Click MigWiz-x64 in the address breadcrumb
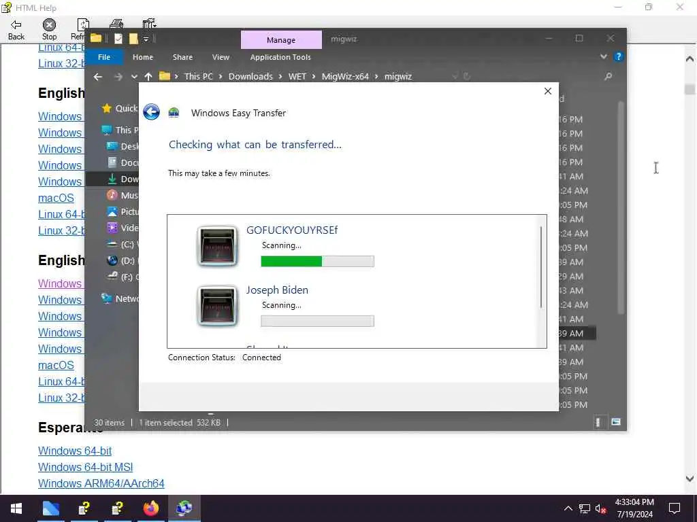The image size is (697, 522). [x=345, y=76]
